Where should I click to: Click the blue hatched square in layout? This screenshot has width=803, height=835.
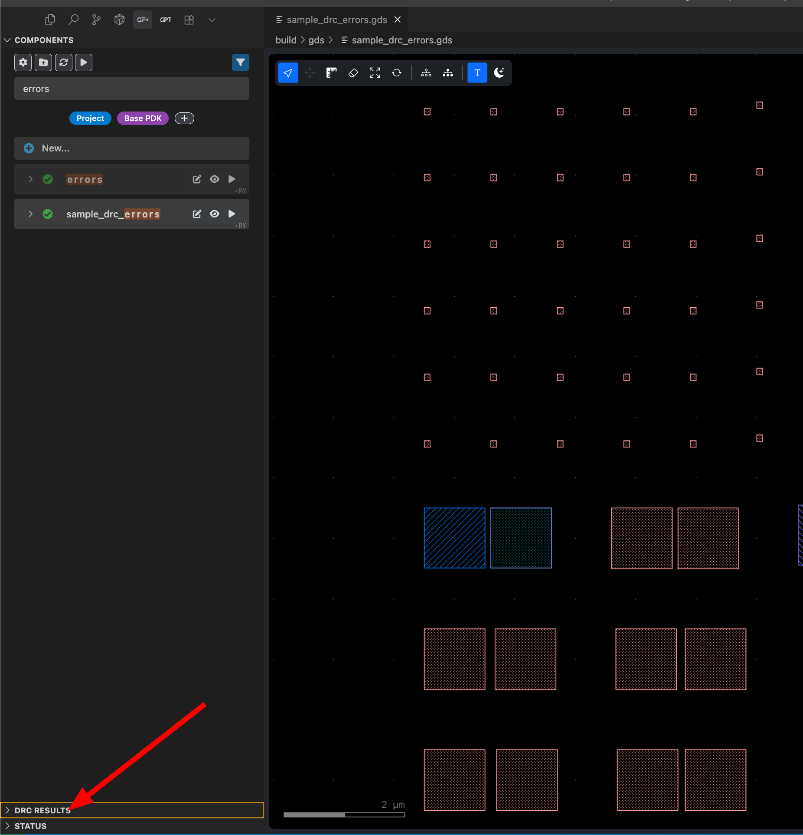(454, 538)
